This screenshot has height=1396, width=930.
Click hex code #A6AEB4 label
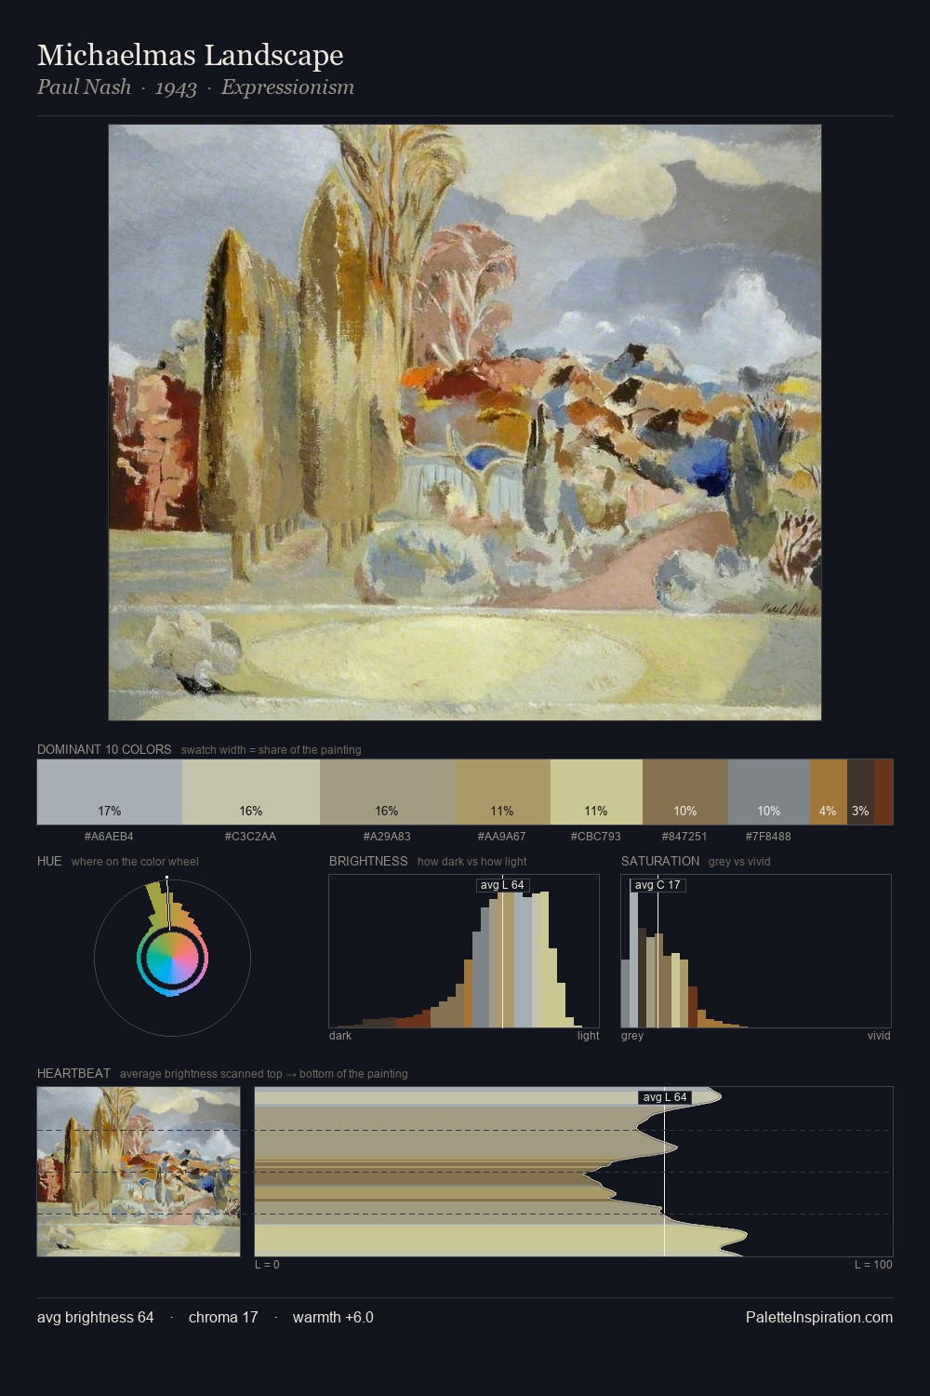pos(109,836)
